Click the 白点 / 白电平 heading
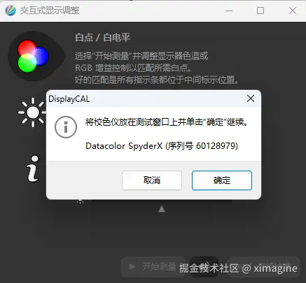306x283 pixels. click(103, 37)
